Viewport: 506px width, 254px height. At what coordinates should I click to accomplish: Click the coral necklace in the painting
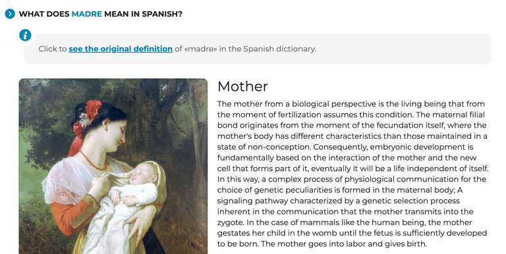point(93,161)
